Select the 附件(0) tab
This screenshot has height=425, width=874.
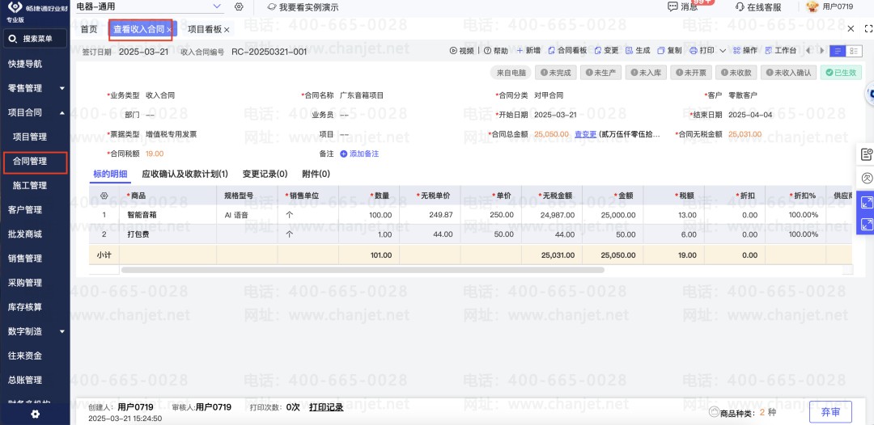[x=316, y=174]
